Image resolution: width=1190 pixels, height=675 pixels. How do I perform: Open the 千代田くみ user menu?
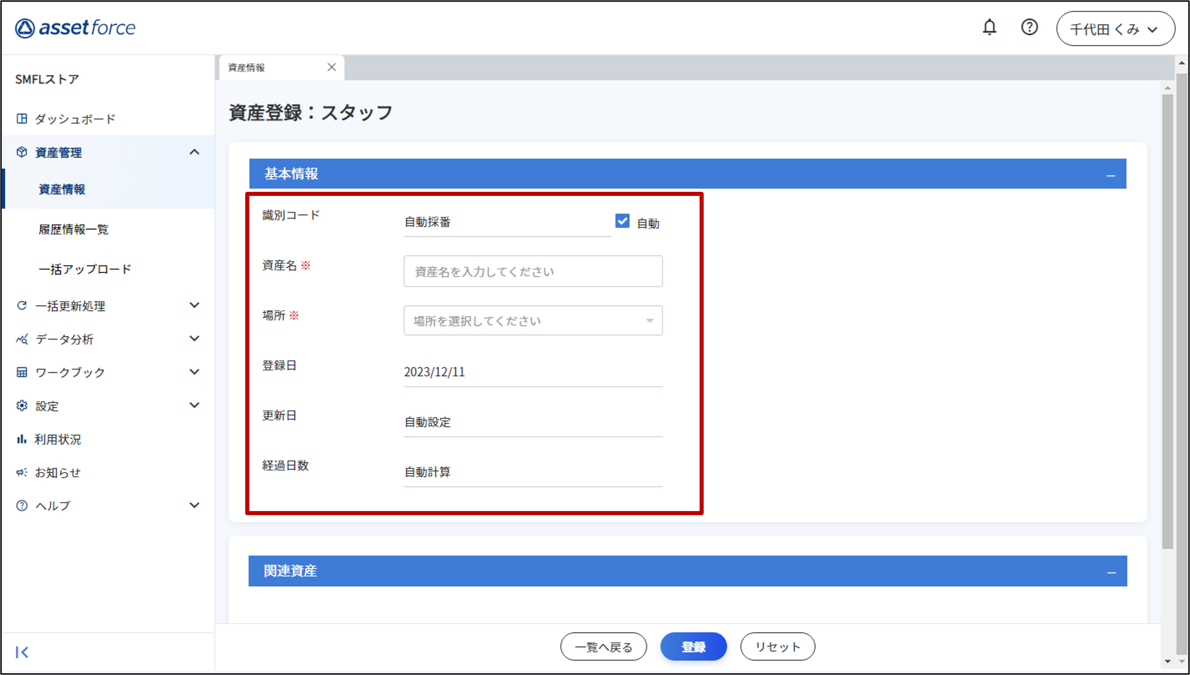tap(1115, 29)
